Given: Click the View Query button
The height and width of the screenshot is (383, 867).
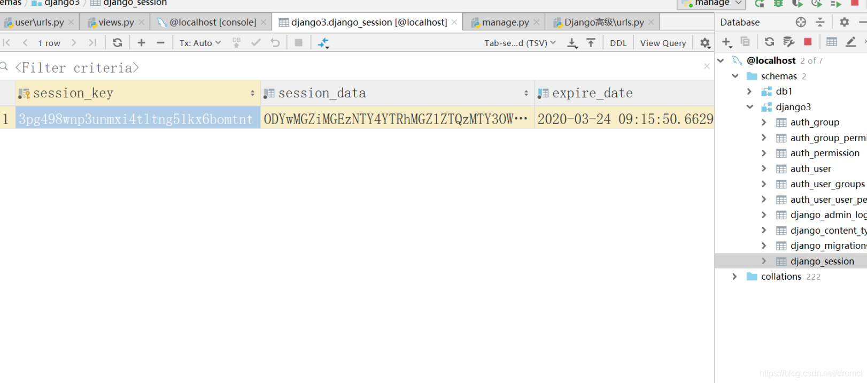Looking at the screenshot, I should [x=663, y=43].
